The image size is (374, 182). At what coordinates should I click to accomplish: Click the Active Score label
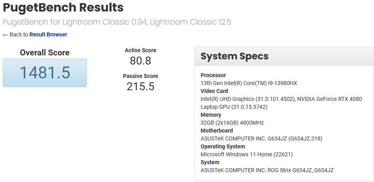point(140,50)
